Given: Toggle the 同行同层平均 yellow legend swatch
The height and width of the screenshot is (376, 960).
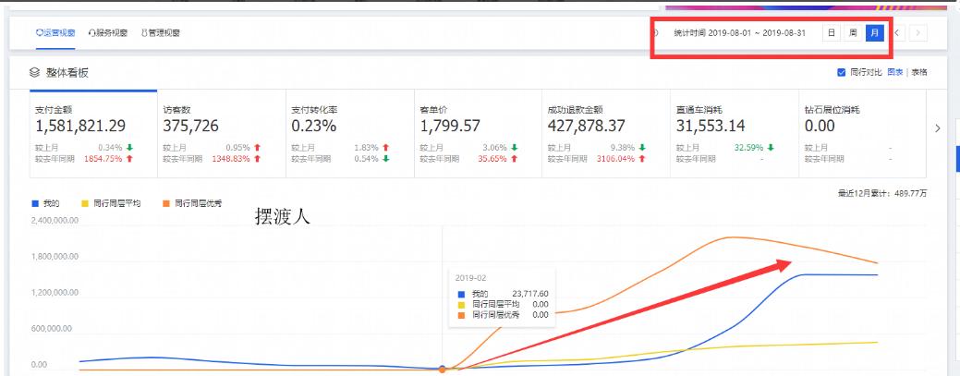Looking at the screenshot, I should click(86, 202).
